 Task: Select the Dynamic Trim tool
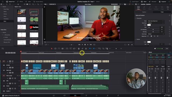59,48
